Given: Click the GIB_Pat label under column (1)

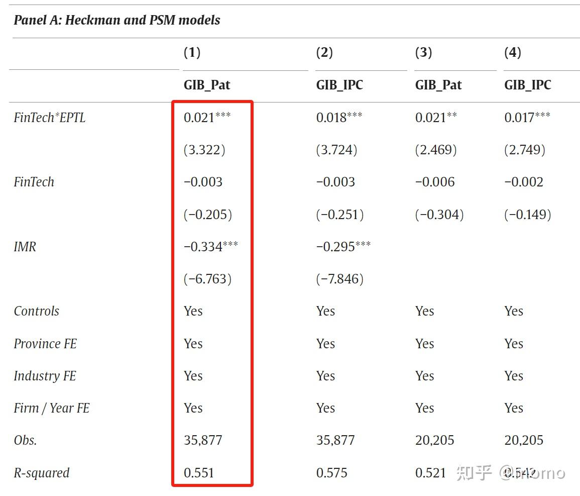Looking at the screenshot, I should pos(207,85).
